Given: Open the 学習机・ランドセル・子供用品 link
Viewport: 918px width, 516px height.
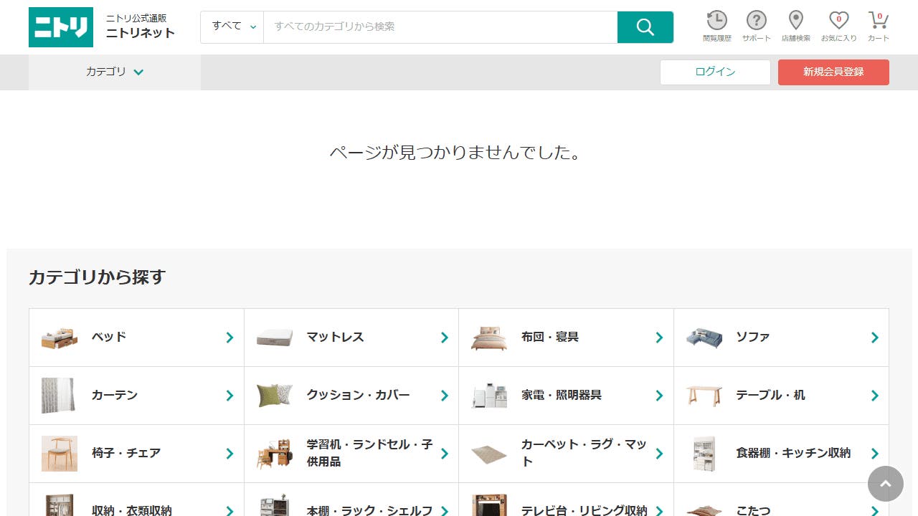Looking at the screenshot, I should pos(351,454).
